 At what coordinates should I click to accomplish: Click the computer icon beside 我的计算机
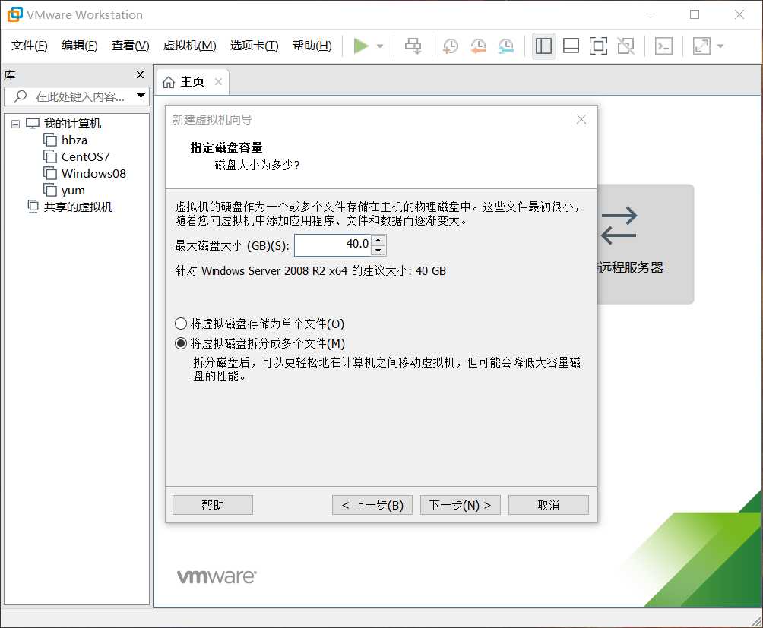point(32,124)
